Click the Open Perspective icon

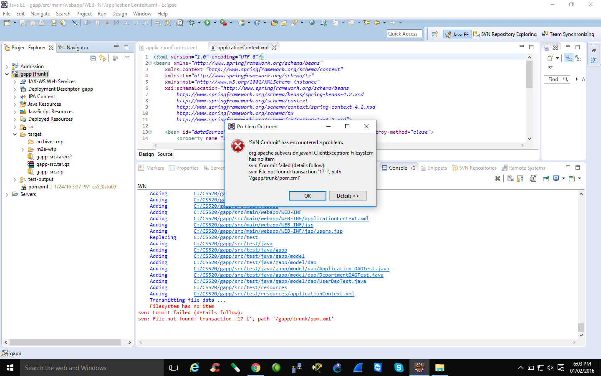pyautogui.click(x=434, y=34)
